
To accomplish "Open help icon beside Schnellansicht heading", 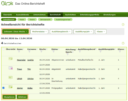I will click(123, 25).
